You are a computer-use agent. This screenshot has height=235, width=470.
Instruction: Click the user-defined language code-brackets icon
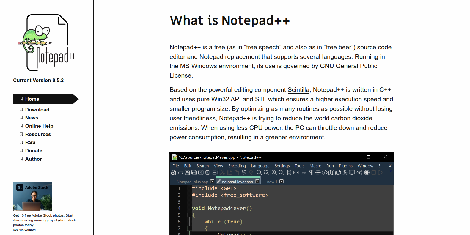[325, 172]
